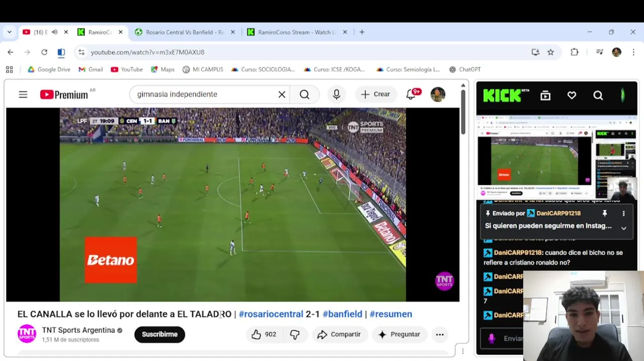Viewport: 644px width, 361px height.
Task: Open the #resumen hashtag
Action: coord(391,314)
